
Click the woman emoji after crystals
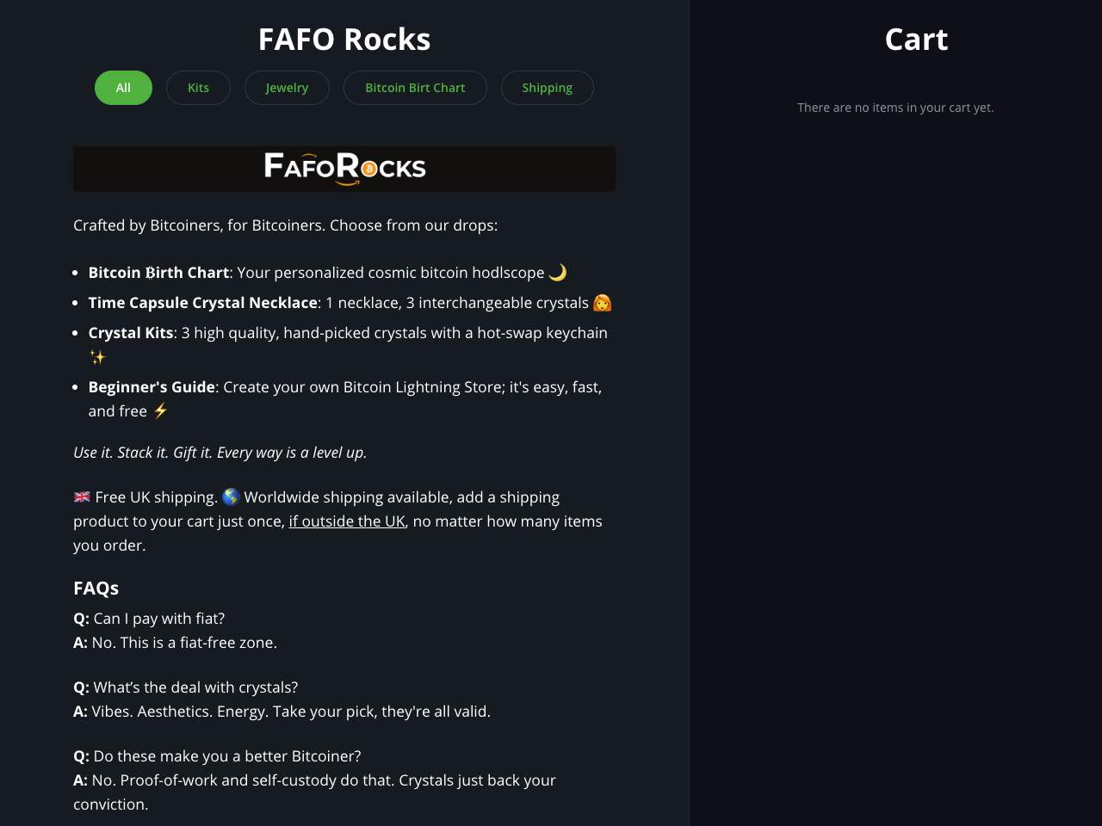(x=602, y=303)
